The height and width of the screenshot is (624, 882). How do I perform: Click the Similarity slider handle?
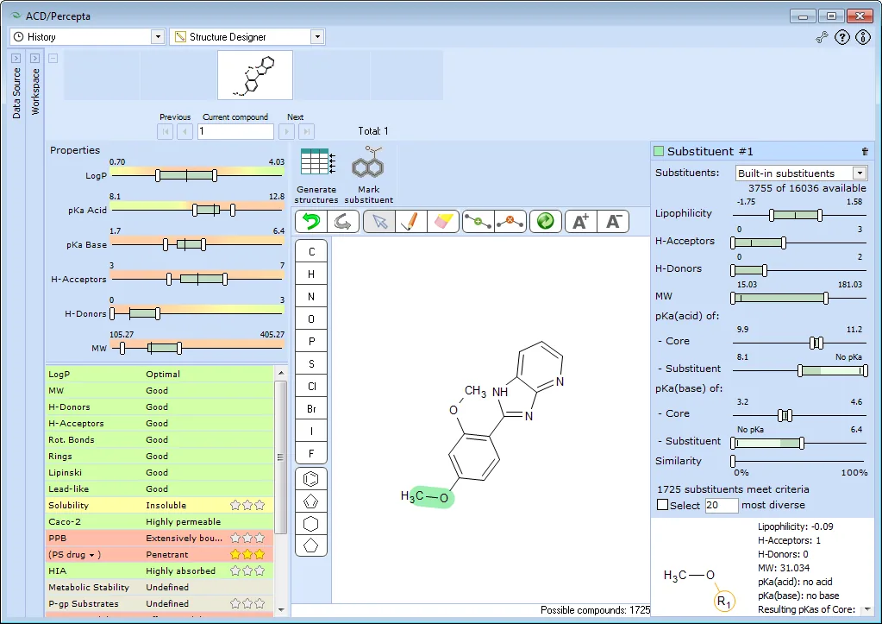[x=733, y=461]
